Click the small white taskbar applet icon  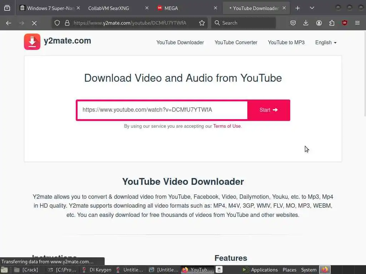(219, 270)
